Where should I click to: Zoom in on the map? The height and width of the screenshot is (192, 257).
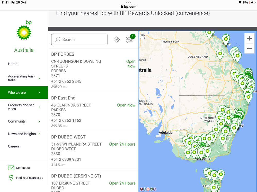click(249, 38)
